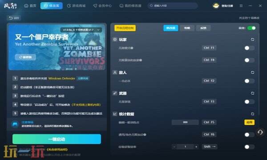This screenshot has height=160, width=267.
Task: Reset the 统计数据 section via refresh icon
Action: [x=252, y=114]
